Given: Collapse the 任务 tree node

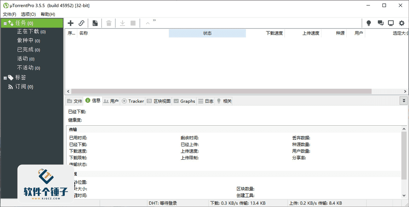Looking at the screenshot, I should tap(5, 23).
